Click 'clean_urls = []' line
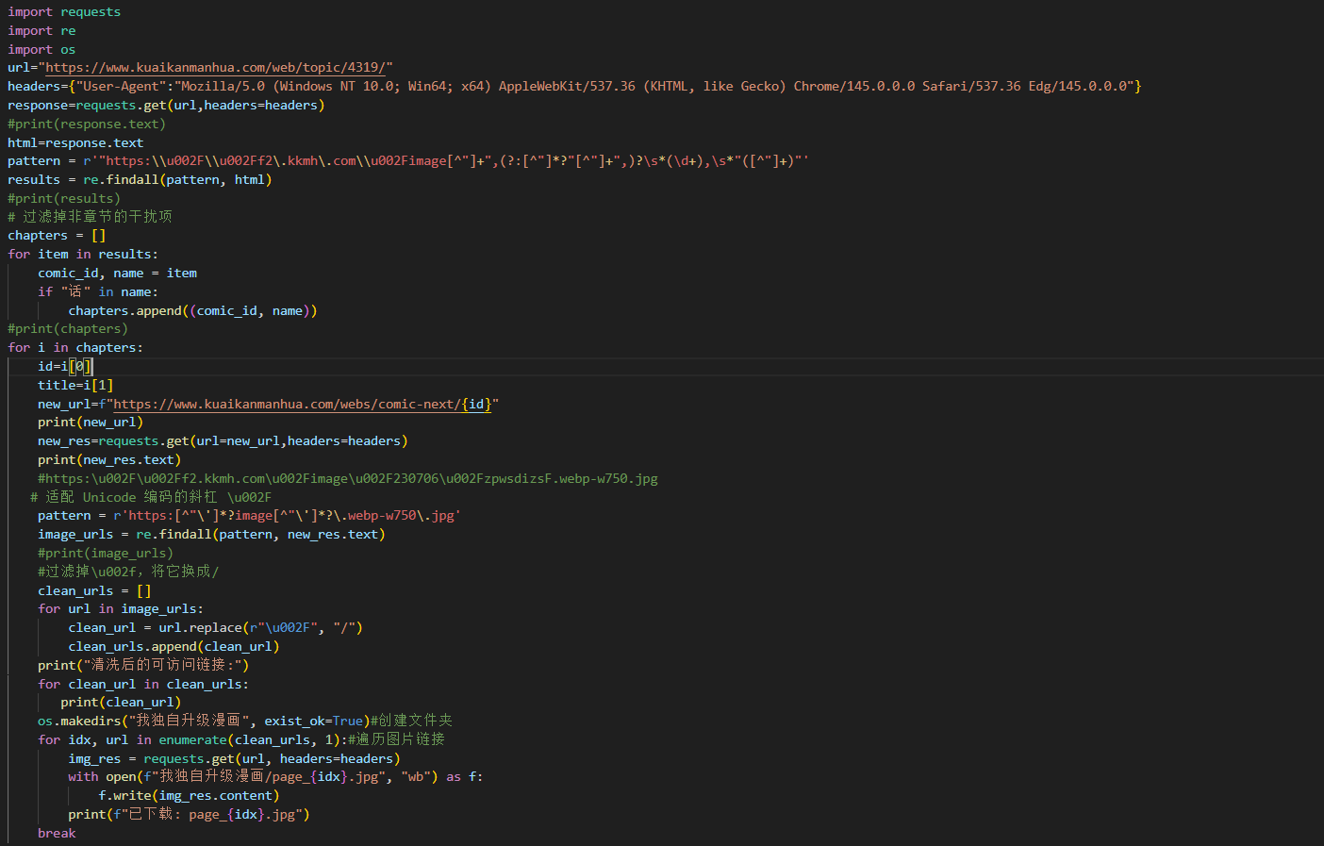Image resolution: width=1324 pixels, height=846 pixels. click(x=94, y=591)
